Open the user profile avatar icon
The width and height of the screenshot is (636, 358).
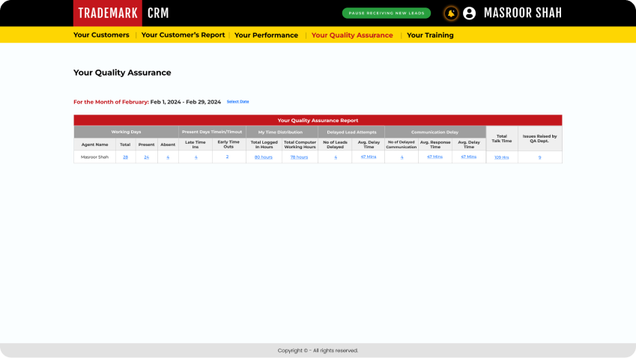point(470,13)
